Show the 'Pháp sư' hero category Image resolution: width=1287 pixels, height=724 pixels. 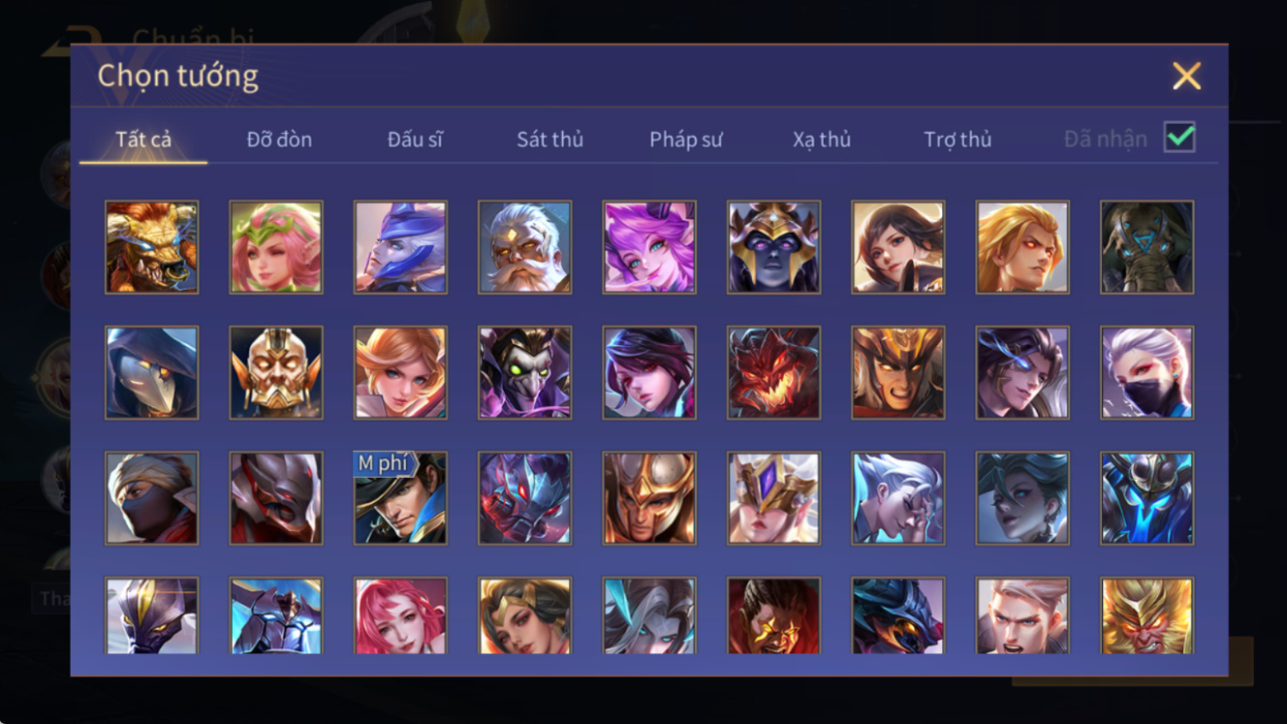click(x=686, y=140)
